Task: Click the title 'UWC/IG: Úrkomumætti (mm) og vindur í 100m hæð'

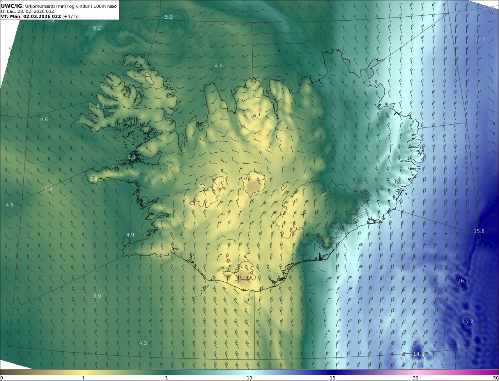Action: (59, 6)
